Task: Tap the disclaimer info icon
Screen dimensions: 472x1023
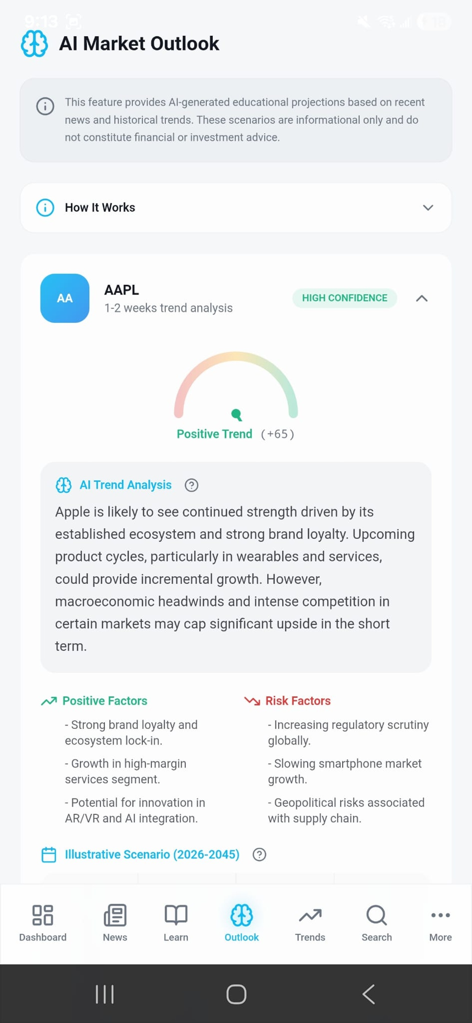Action: (45, 106)
